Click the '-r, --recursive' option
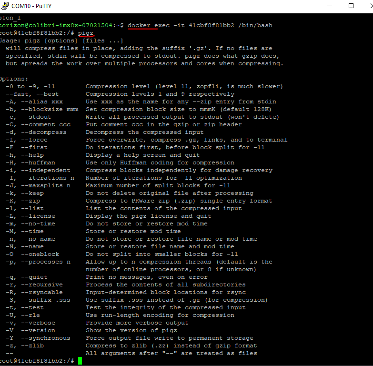Viewport: 373px width, 366px height. pyautogui.click(x=34, y=285)
